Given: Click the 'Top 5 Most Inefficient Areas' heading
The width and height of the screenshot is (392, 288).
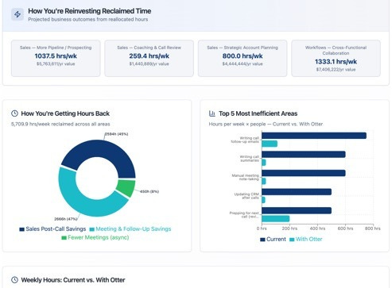Looking at the screenshot, I should coord(258,113).
